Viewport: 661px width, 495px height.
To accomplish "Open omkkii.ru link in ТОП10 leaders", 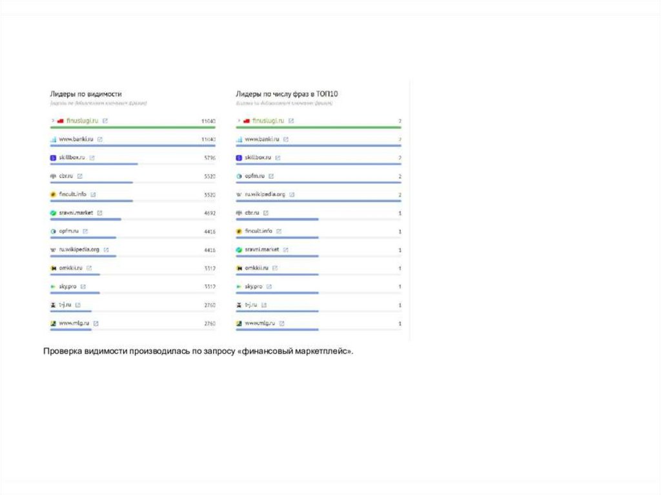I will tap(256, 268).
